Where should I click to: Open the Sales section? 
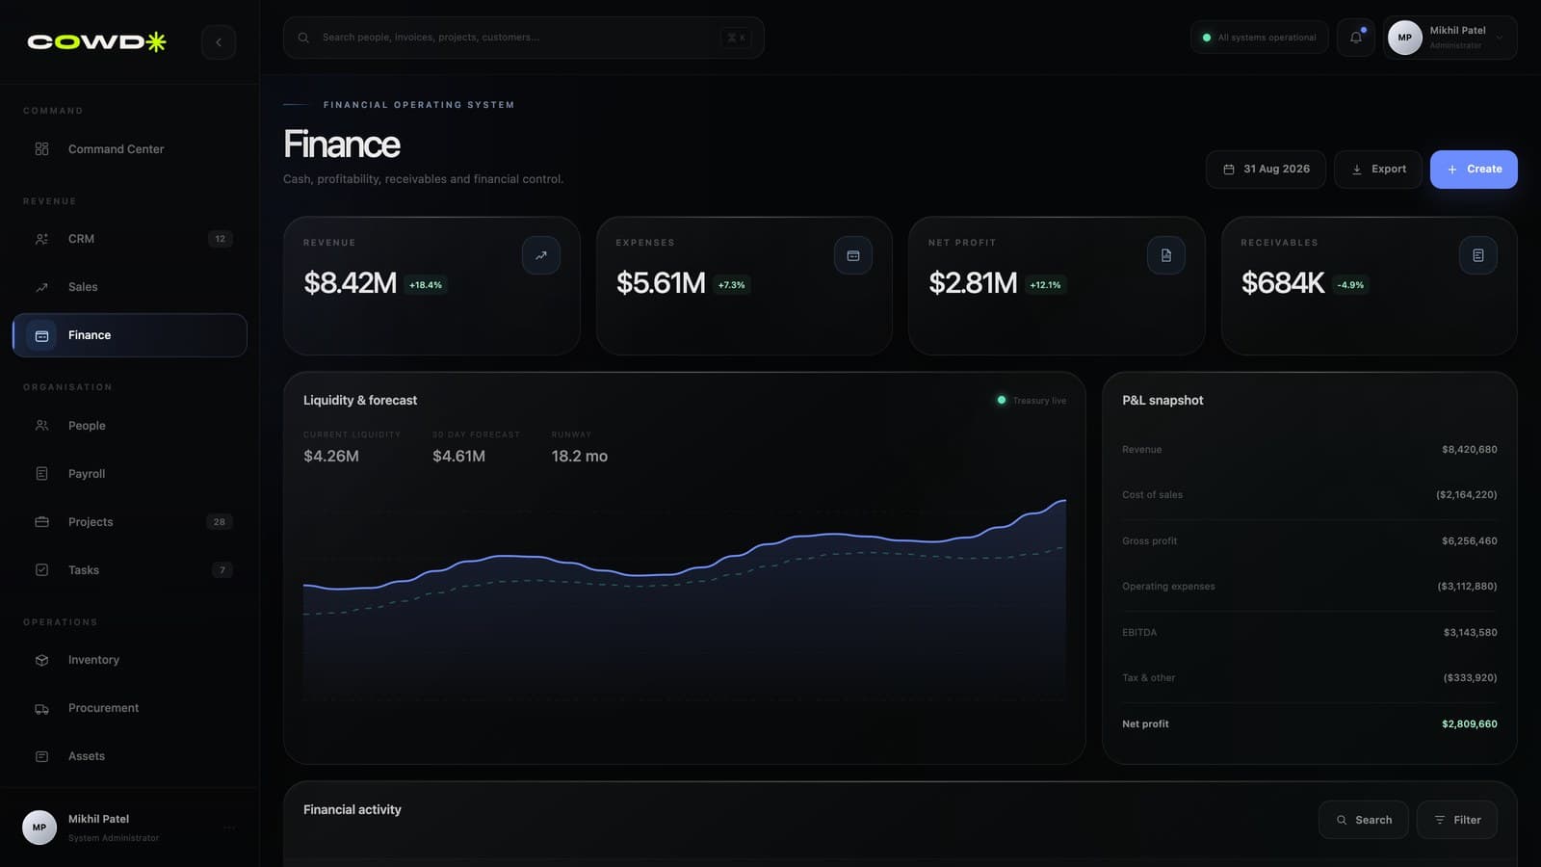130,287
